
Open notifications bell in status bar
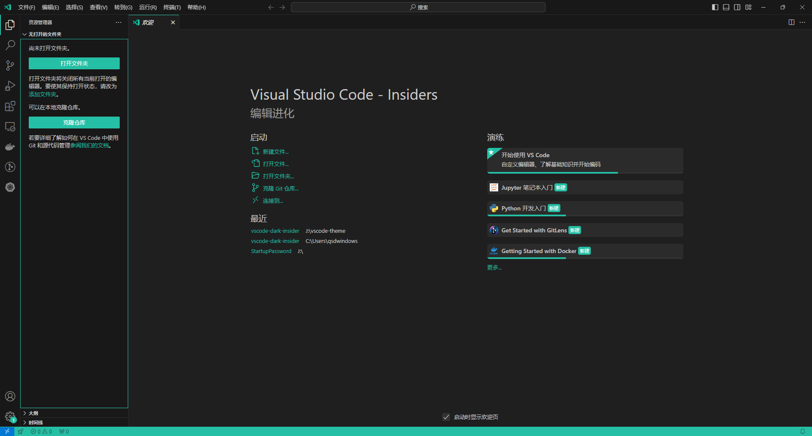[802, 431]
